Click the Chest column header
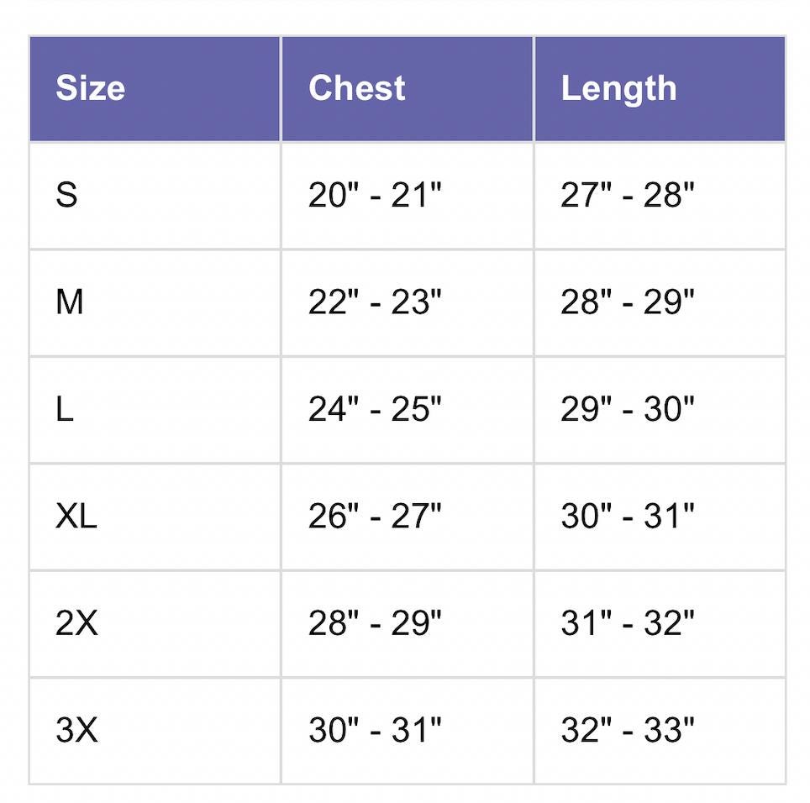Viewport: 810px width, 803px height. coord(357,88)
